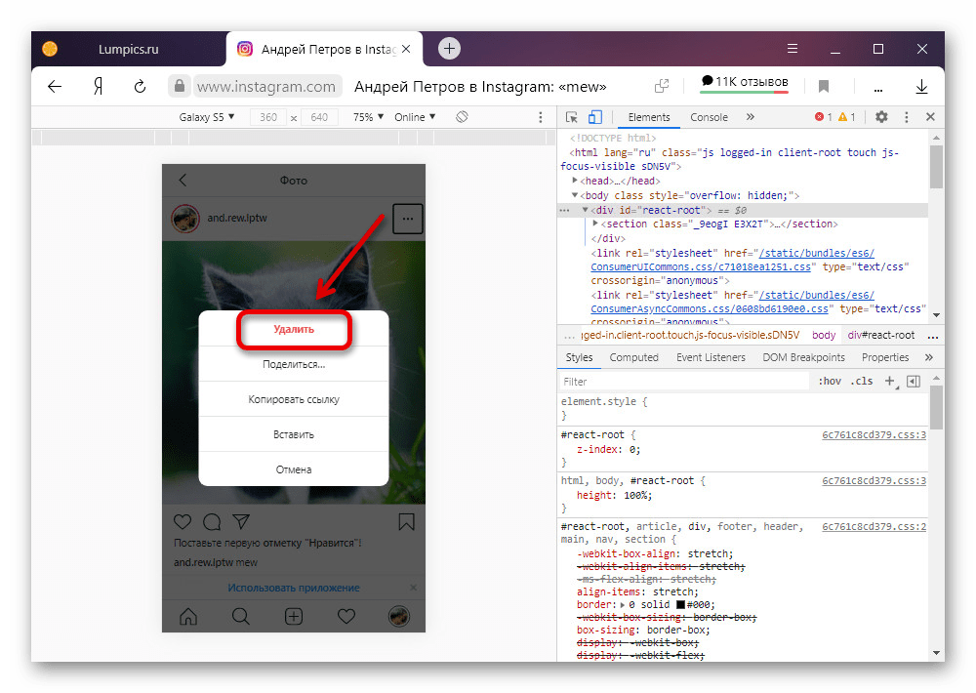The image size is (976, 693).
Task: Click the browser downloads arrow icon
Action: 920,86
